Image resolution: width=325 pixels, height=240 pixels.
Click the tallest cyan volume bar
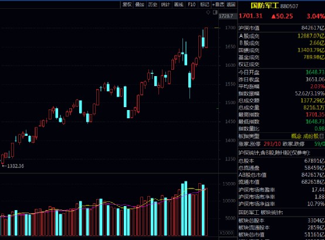click(x=186, y=208)
